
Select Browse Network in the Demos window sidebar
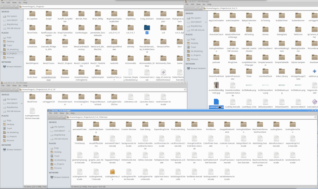61,177
